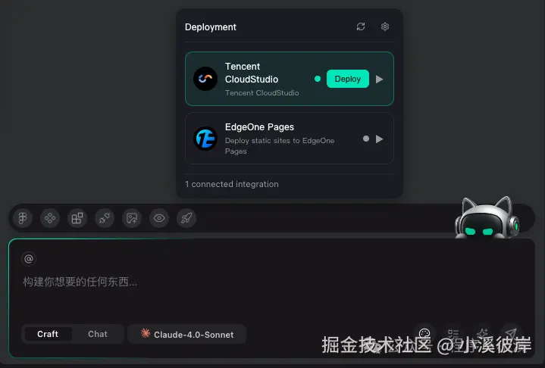Open the four-diamonds components tool
Screen dimensions: 545x368
pos(50,218)
